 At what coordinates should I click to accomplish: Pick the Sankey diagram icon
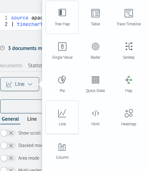[129, 46]
